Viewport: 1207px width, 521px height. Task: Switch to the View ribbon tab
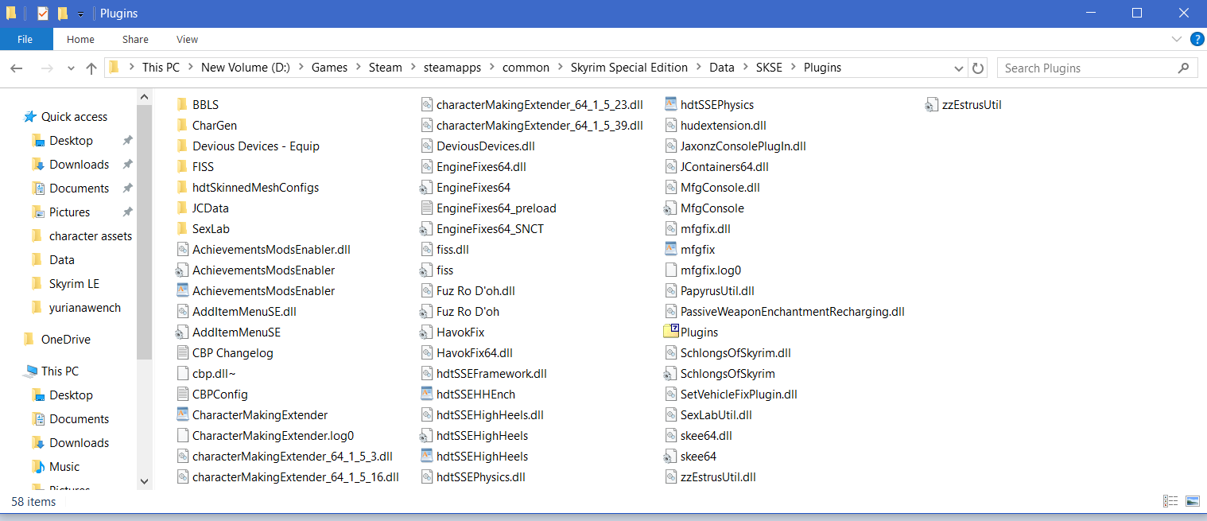coord(188,39)
